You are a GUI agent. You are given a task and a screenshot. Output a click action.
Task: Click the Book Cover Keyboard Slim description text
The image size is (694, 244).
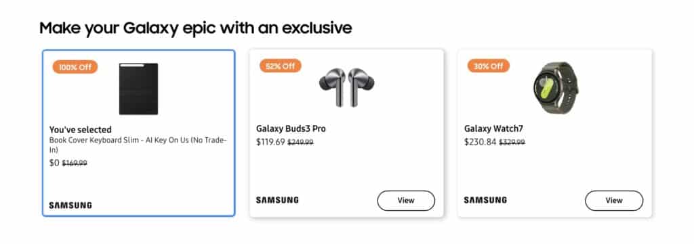[x=138, y=145]
